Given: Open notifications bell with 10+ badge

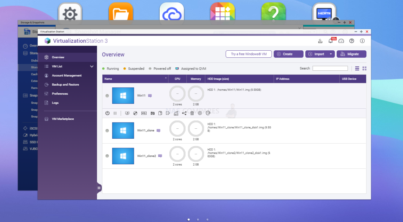Looking at the screenshot, I should [331, 41].
